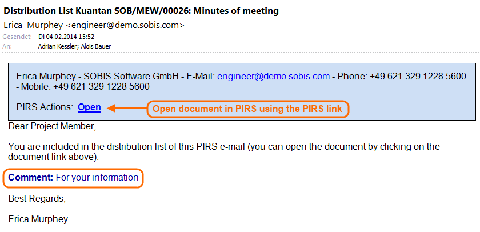Click the Best Regards closing line
This screenshot has height=232, width=480.
coord(37,199)
